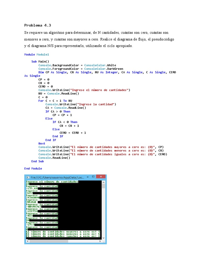Click the 'CP = CP + 1' code line

coord(62,115)
